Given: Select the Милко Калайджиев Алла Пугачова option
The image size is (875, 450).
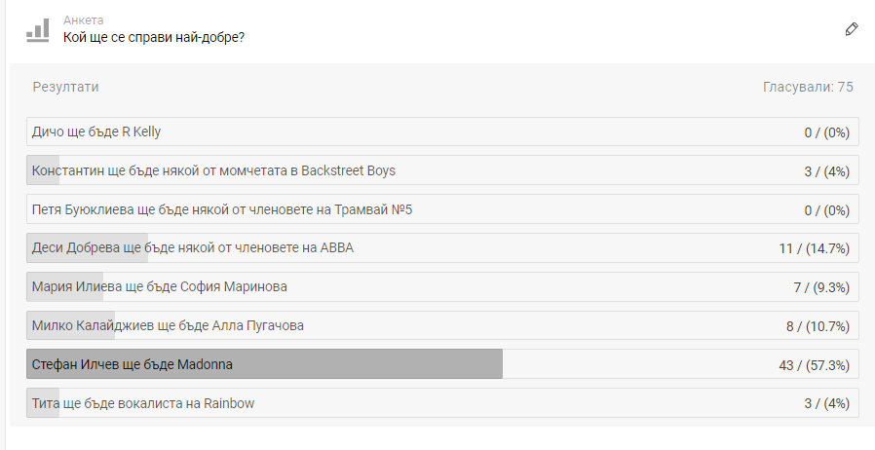Looking at the screenshot, I should tap(442, 325).
